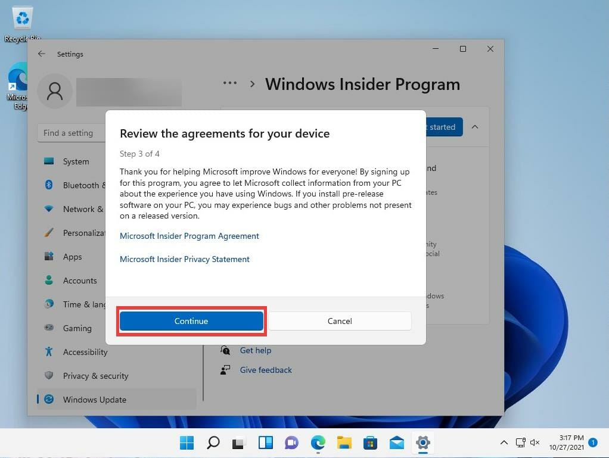Viewport: 609px width, 458px height.
Task: Select the Recycle Bin desktop icon
Action: click(x=22, y=24)
